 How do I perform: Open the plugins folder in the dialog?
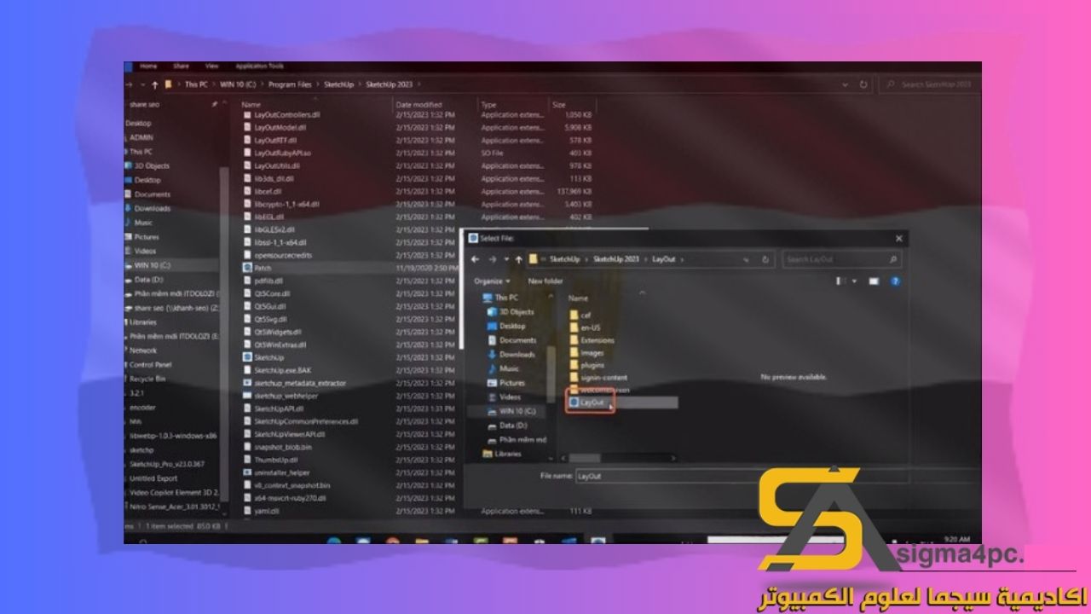(586, 365)
